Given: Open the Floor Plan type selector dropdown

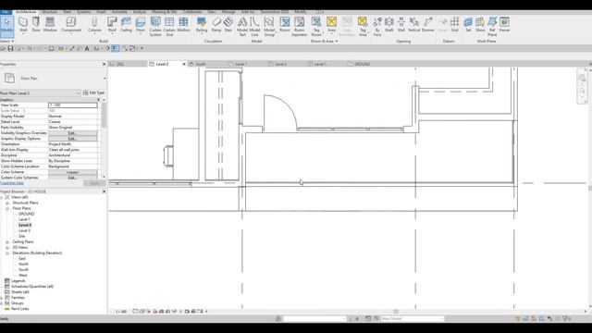Looking at the screenshot, I should click(x=105, y=78).
